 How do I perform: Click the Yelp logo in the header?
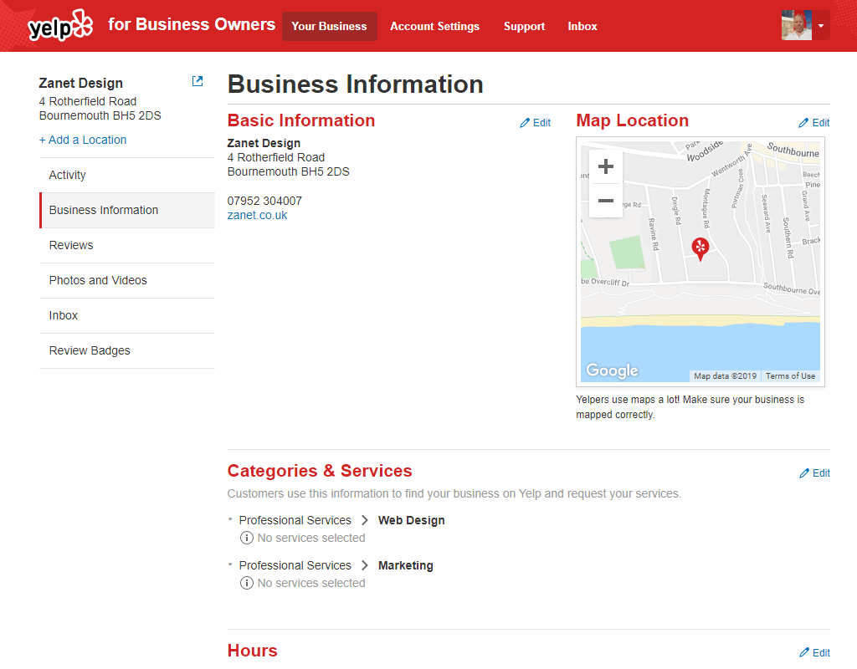(x=60, y=26)
